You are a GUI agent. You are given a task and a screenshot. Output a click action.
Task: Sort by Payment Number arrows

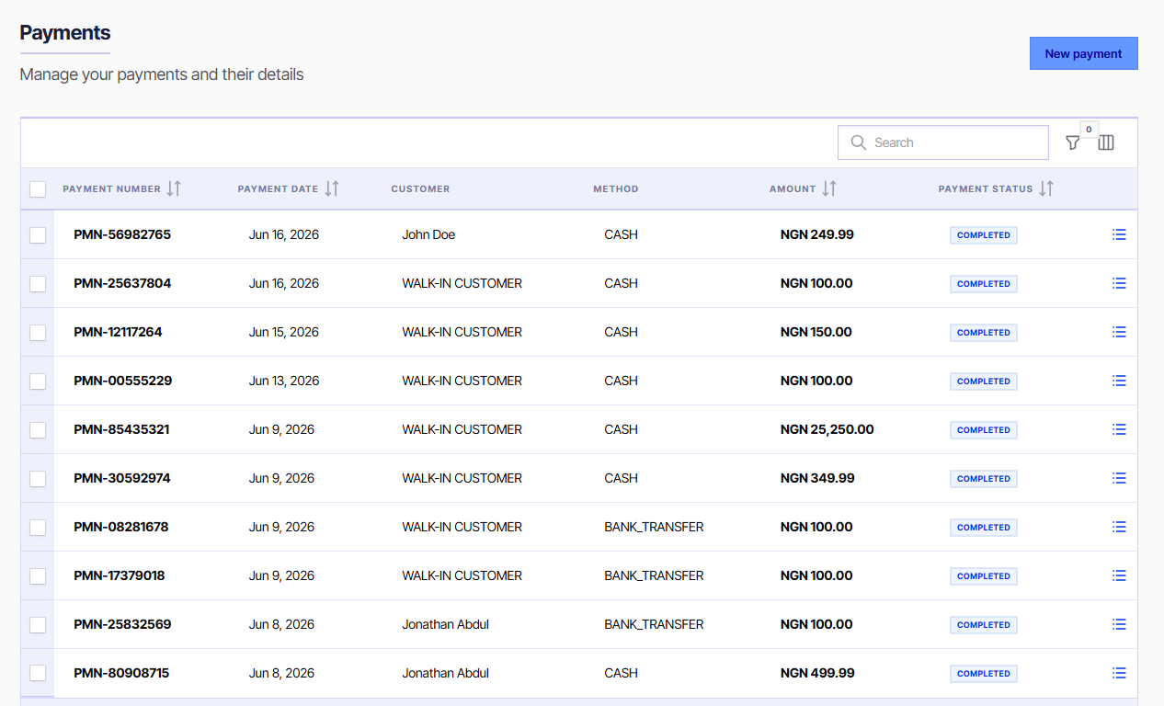tap(174, 188)
